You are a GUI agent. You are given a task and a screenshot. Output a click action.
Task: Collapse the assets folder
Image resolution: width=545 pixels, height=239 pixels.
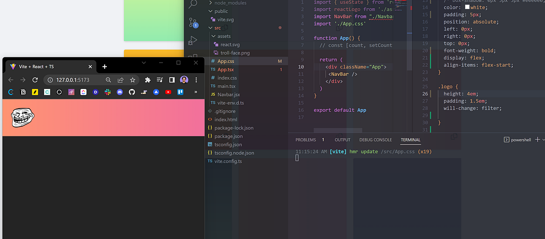(224, 36)
